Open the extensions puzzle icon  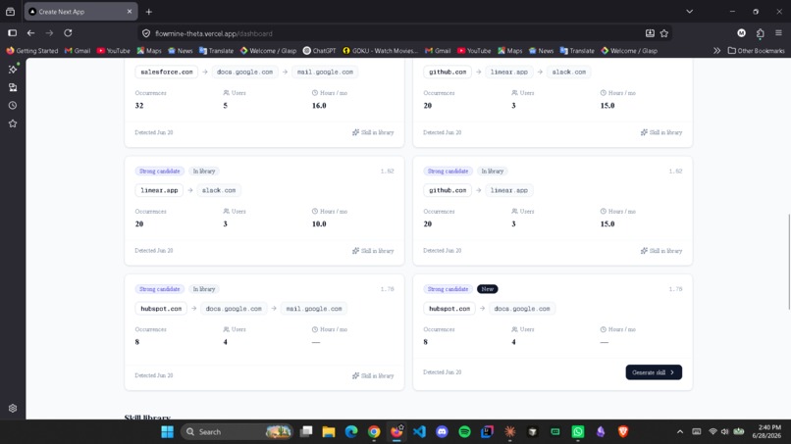tap(761, 33)
